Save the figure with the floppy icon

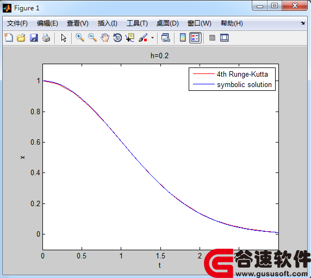(34, 38)
